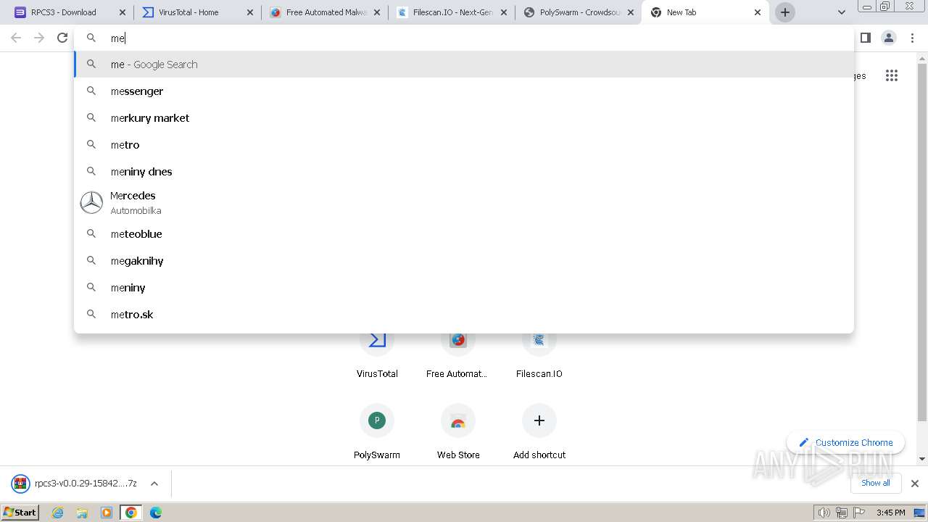928x522 pixels.
Task: Open the downloaded rpcs3-v0.0.29 7z file
Action: [75, 484]
